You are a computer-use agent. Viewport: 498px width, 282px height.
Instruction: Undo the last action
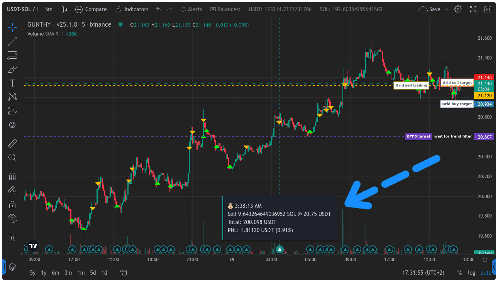point(159,9)
